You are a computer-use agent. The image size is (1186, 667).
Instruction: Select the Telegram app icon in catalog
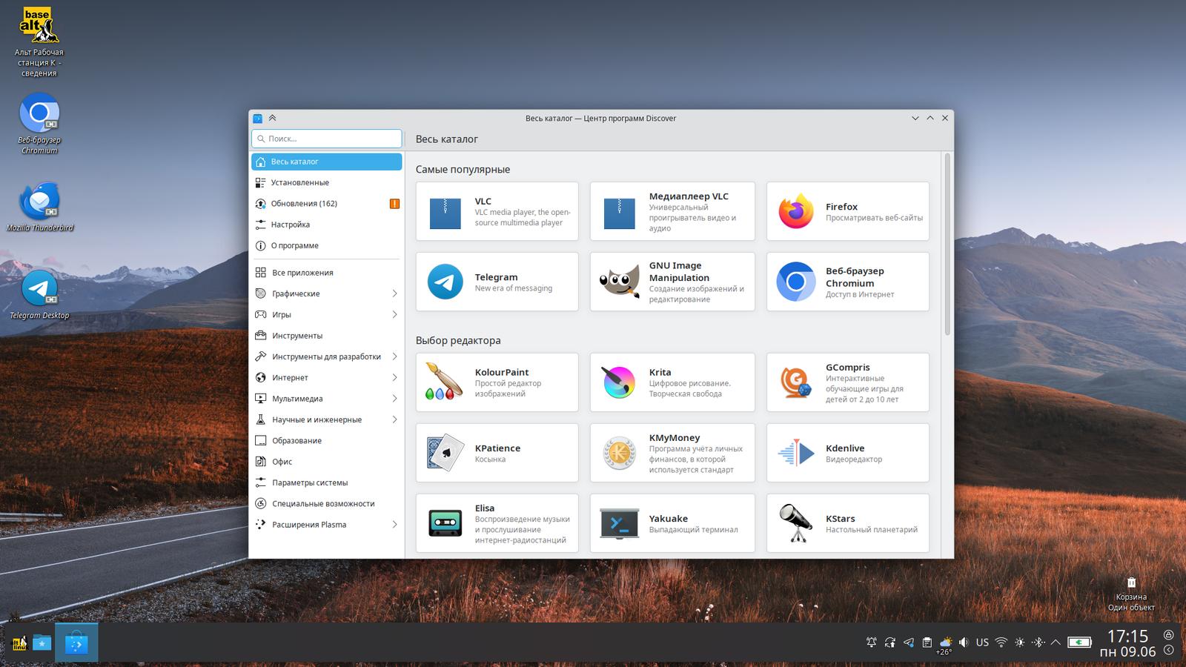(x=445, y=282)
